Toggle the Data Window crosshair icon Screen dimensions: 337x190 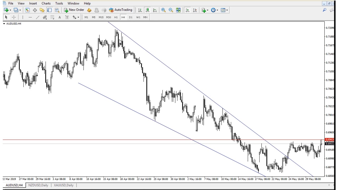click(35, 10)
